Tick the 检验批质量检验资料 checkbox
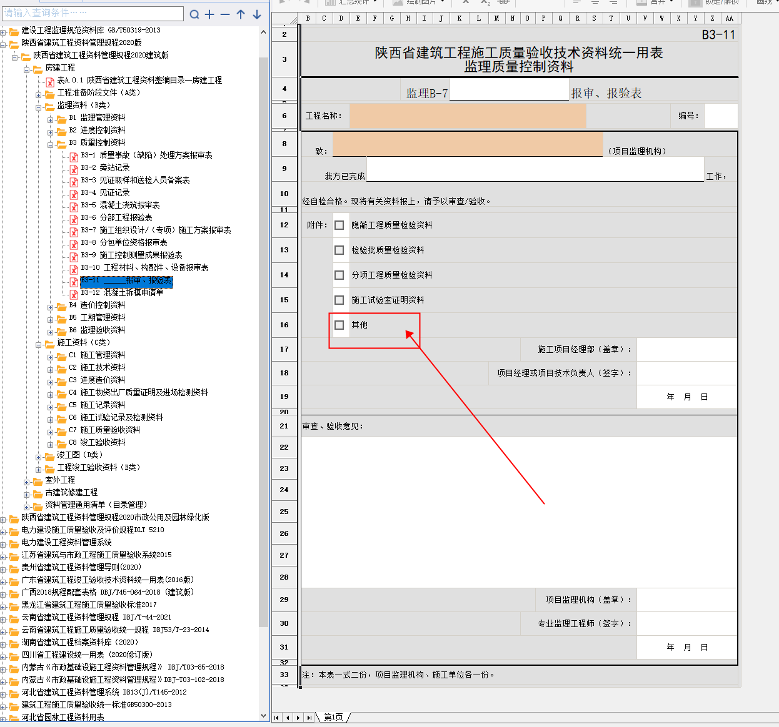The height and width of the screenshot is (727, 779). (339, 250)
